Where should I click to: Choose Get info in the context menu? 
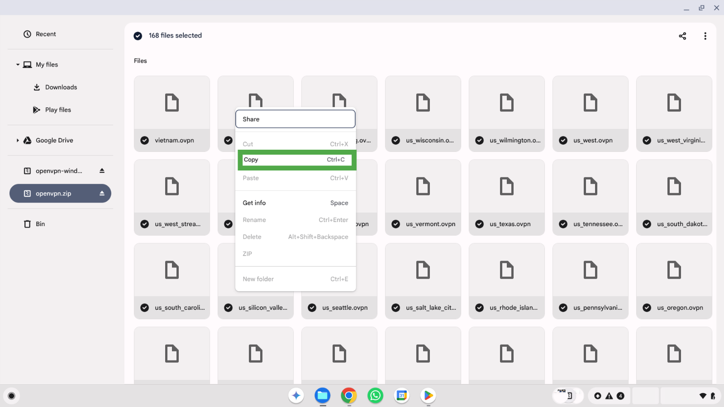click(295, 203)
